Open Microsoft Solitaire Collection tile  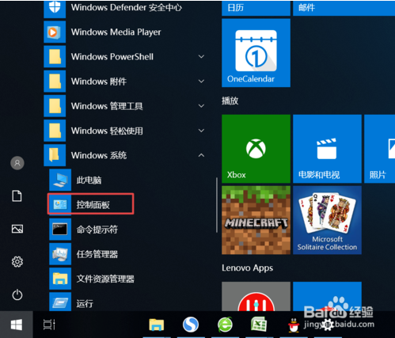click(327, 220)
